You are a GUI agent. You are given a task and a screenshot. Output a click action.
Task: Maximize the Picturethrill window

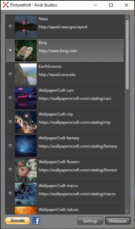click(x=111, y=5)
